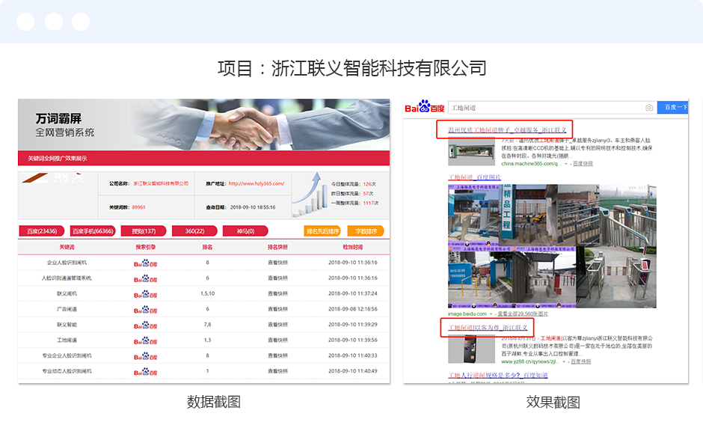Select the 360(22) tab
The height and width of the screenshot is (434, 703).
tap(194, 231)
